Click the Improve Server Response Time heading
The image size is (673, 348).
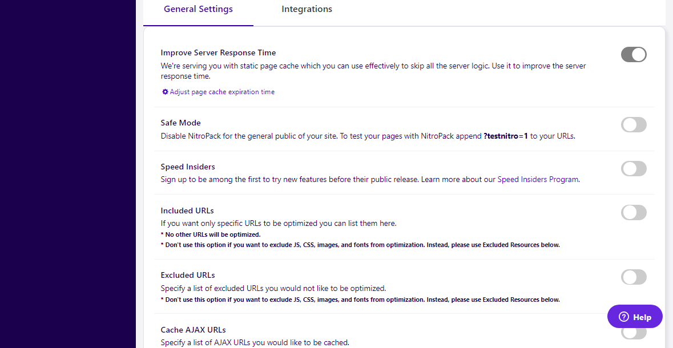(x=218, y=53)
